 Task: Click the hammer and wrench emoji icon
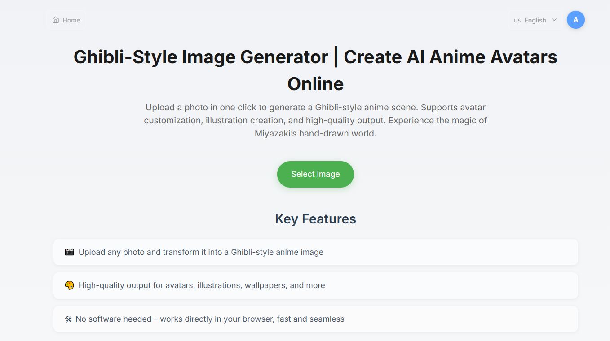point(68,319)
